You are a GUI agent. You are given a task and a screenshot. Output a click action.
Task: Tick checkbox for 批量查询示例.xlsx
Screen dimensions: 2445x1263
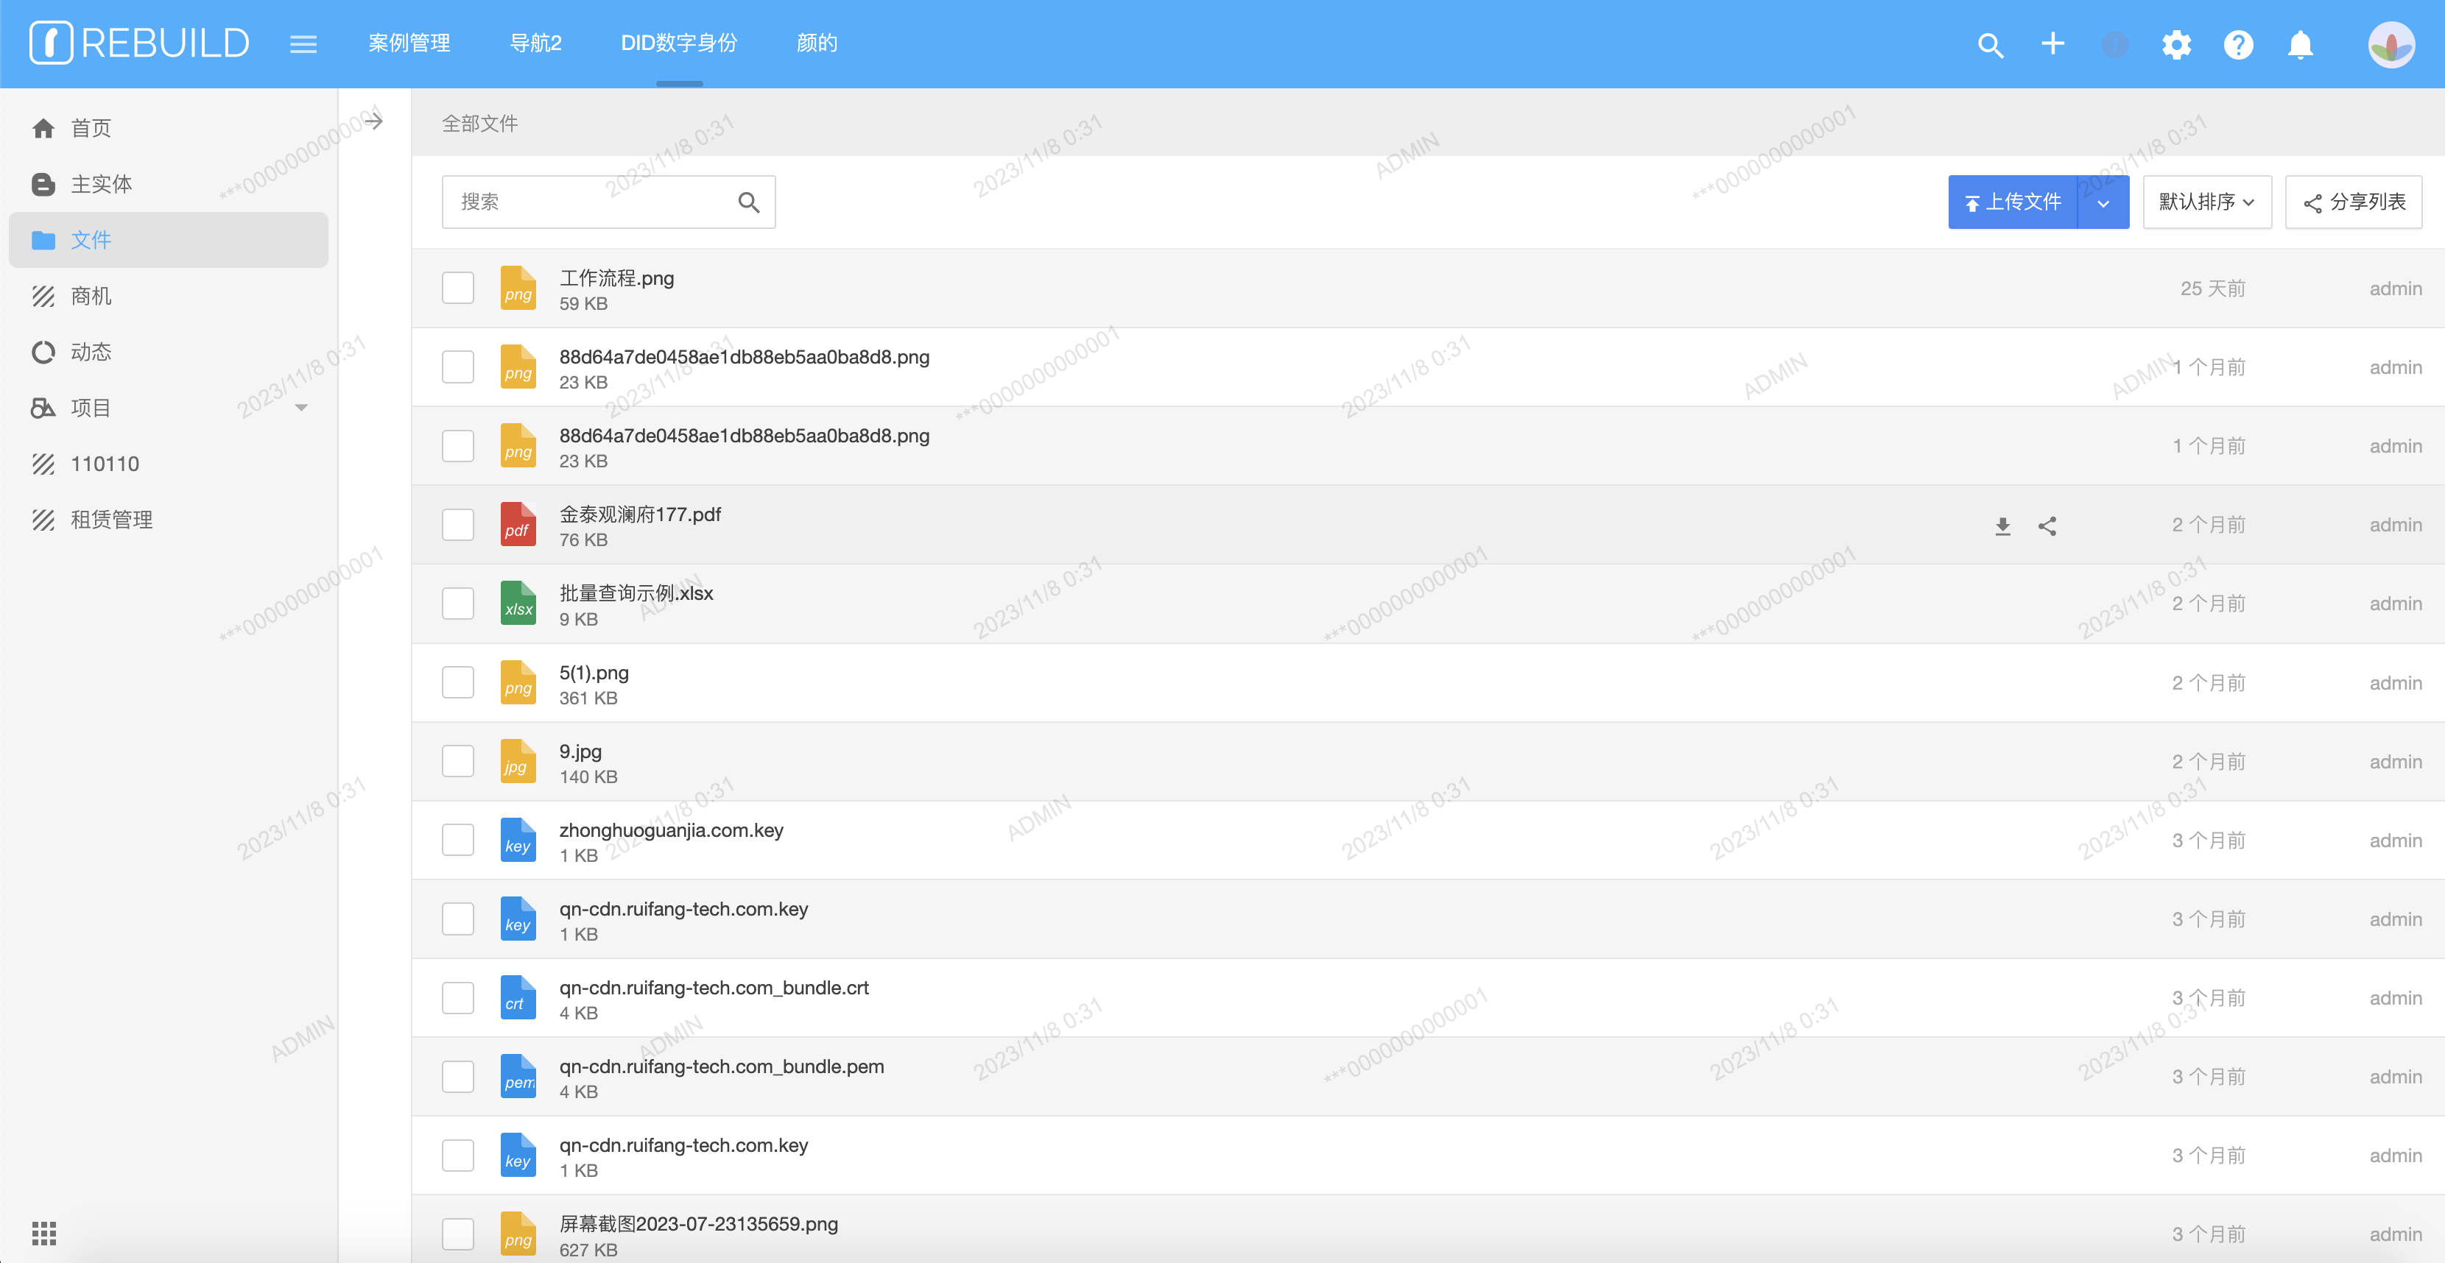(458, 604)
